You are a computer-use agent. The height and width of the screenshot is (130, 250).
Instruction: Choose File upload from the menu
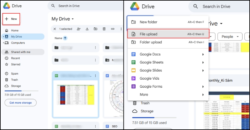click(168, 34)
